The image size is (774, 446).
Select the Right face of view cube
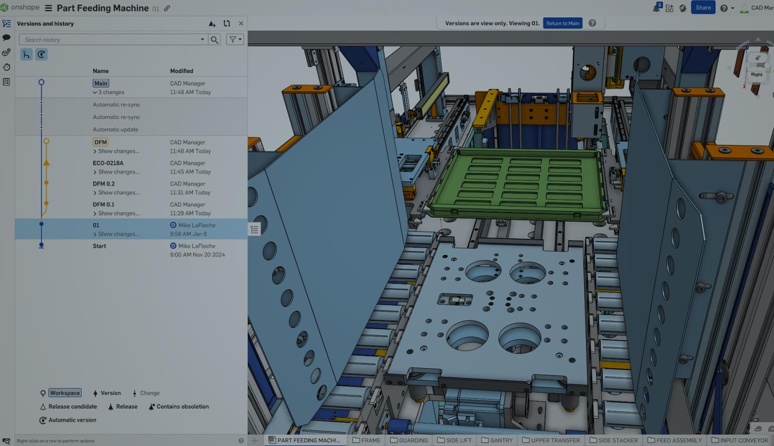(757, 74)
